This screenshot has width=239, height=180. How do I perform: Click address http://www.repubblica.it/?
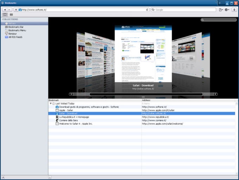155,117
